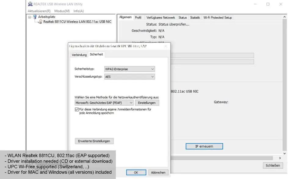
Task: Click the Realtek 8811CU adapter icon
Action: (40, 22)
